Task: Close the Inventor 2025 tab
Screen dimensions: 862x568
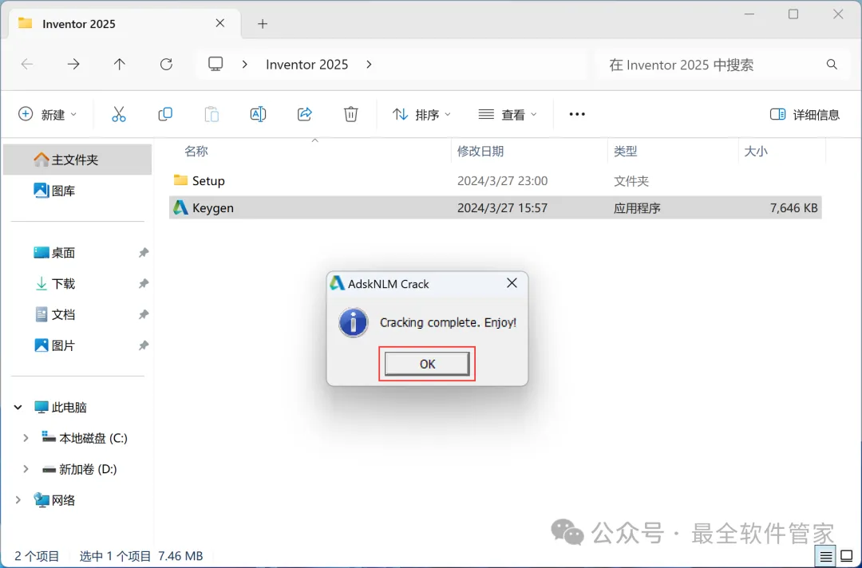Action: click(220, 23)
